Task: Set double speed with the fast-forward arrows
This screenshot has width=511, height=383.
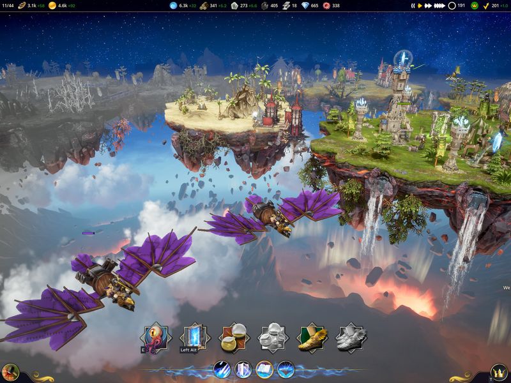Action: (x=428, y=6)
